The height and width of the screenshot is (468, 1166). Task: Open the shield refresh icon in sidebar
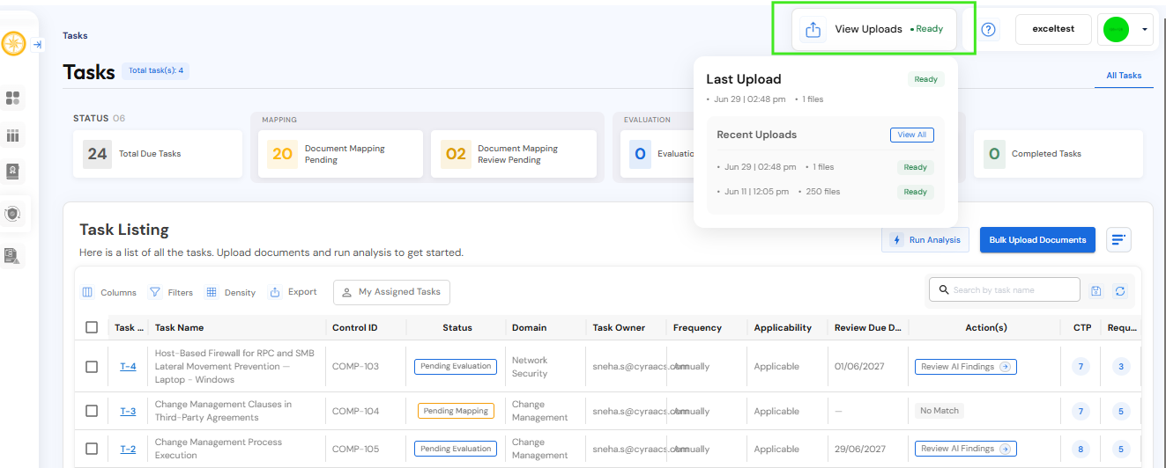click(x=13, y=214)
